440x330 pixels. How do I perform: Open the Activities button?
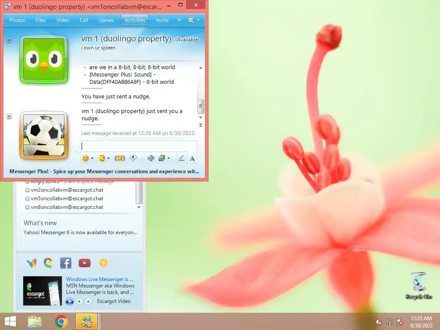click(134, 20)
